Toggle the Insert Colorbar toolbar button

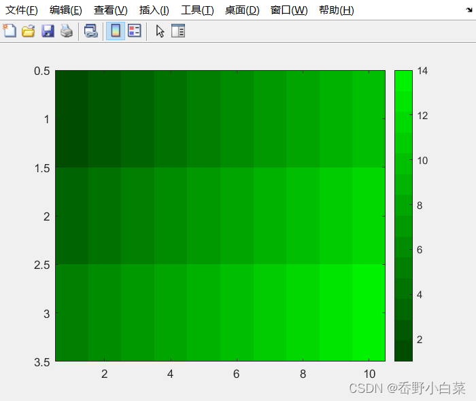click(116, 31)
